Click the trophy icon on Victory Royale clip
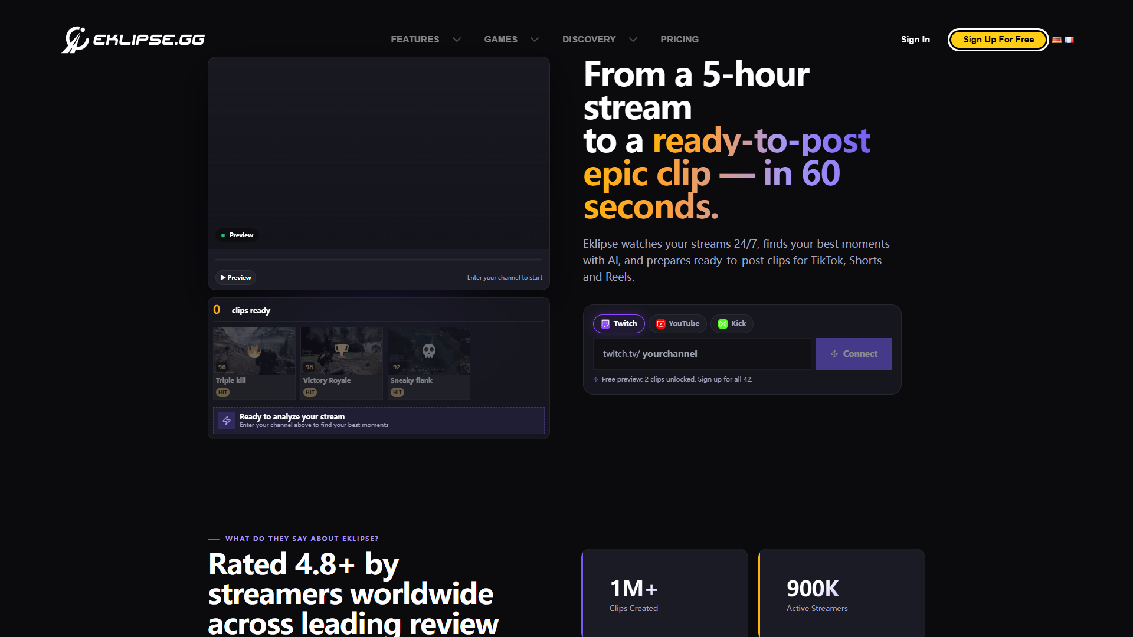1133x637 pixels. tap(341, 350)
